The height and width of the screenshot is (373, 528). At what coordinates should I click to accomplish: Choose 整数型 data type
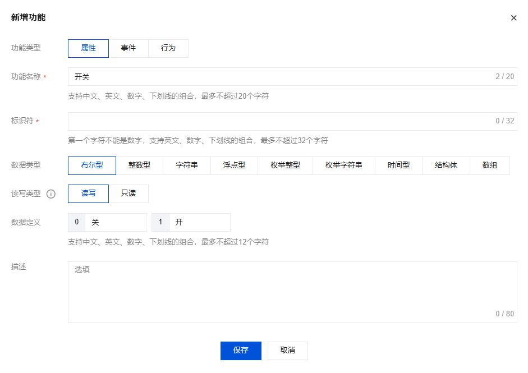click(139, 165)
